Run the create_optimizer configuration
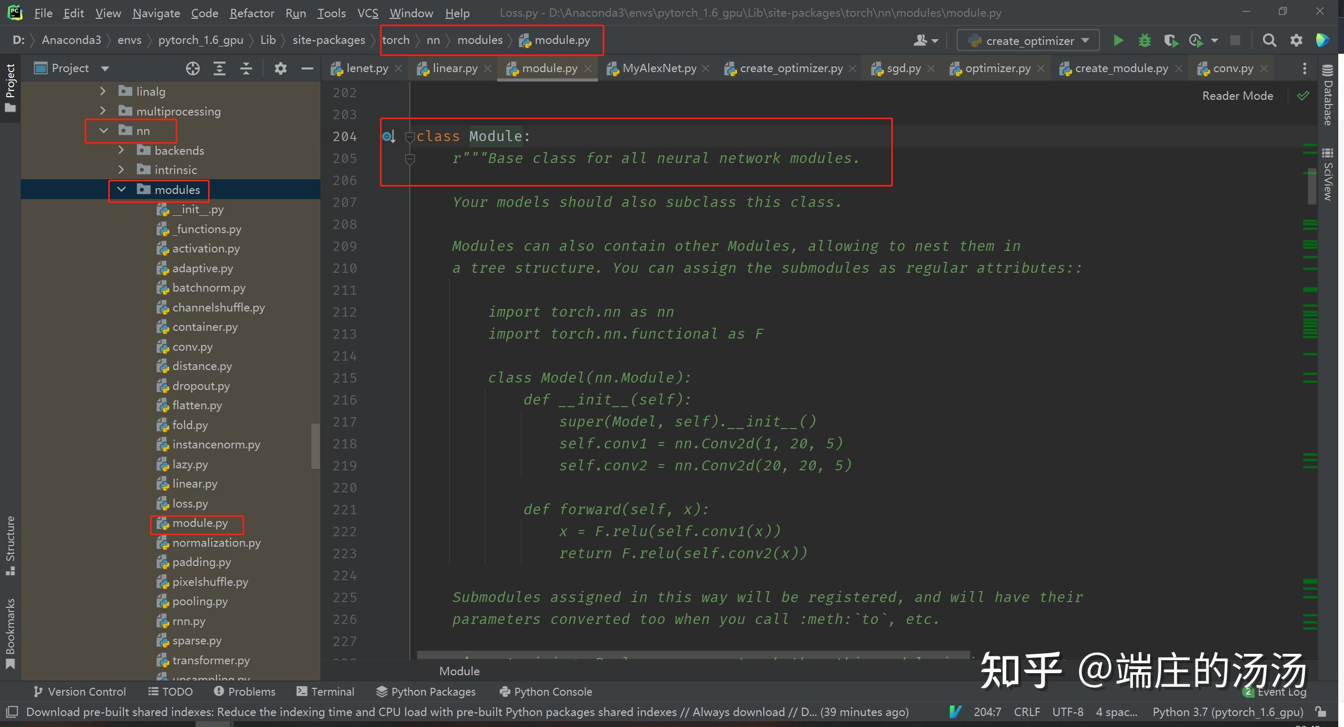This screenshot has height=727, width=1344. pyautogui.click(x=1118, y=40)
